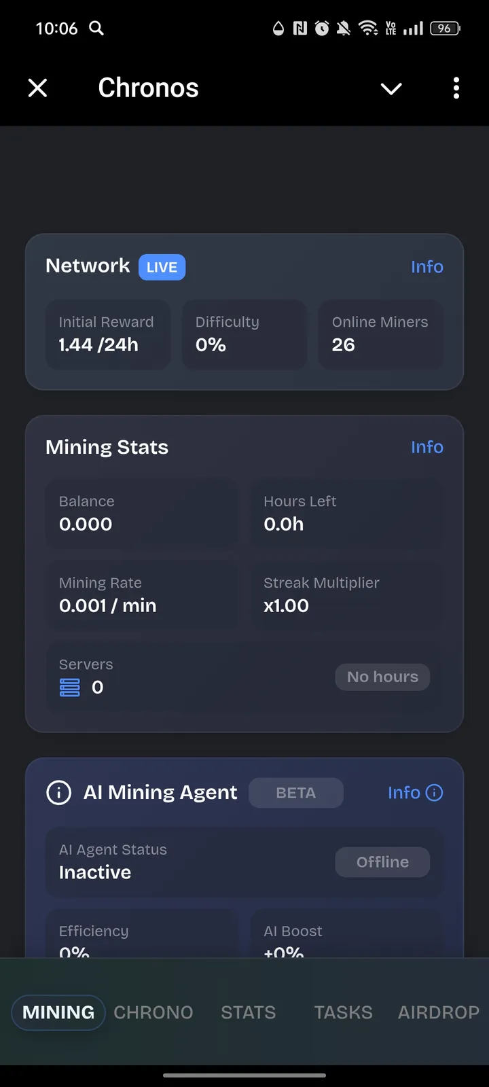Click the server stack icon
Viewport: 489px width, 1087px height.
pyautogui.click(x=70, y=688)
